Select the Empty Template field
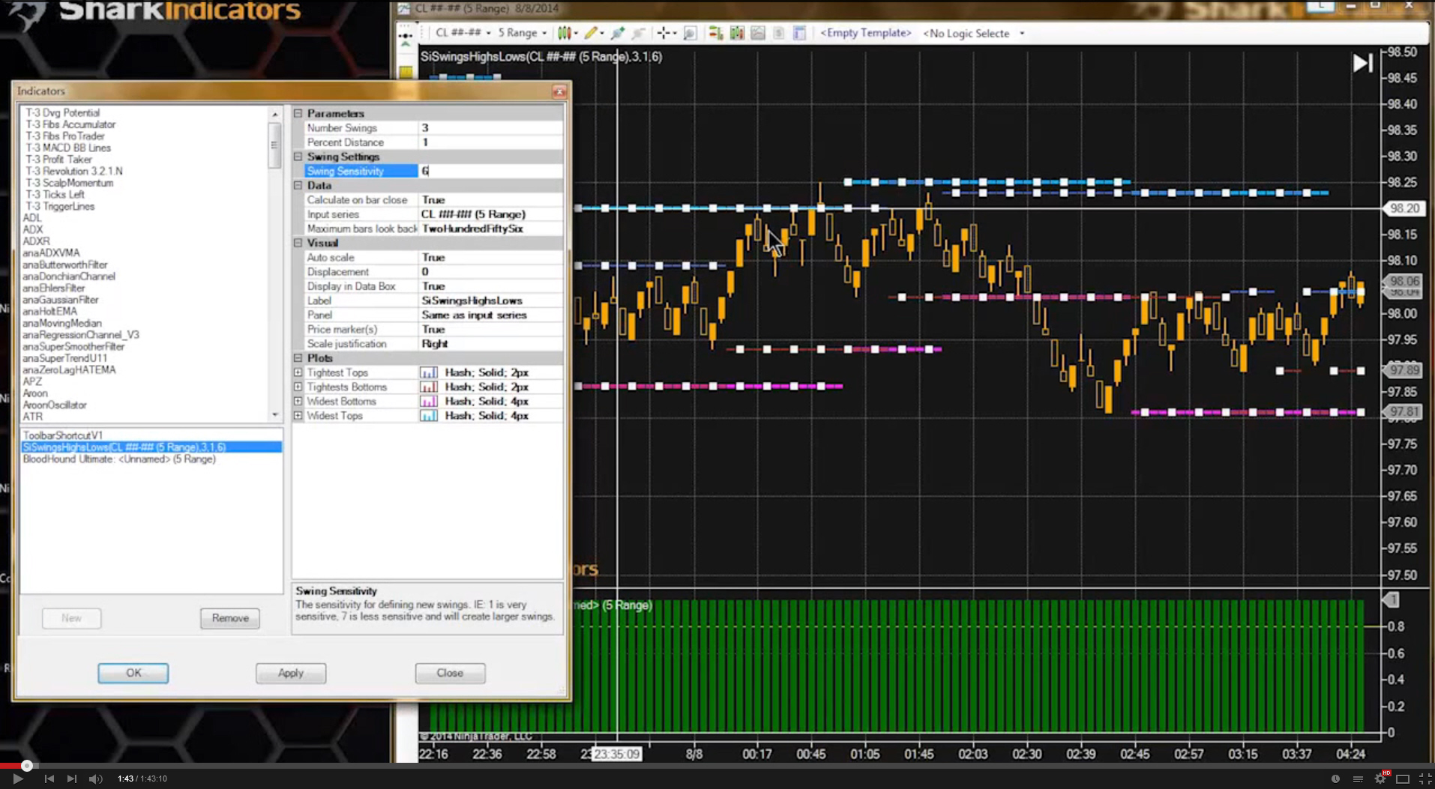The image size is (1435, 789). point(865,33)
